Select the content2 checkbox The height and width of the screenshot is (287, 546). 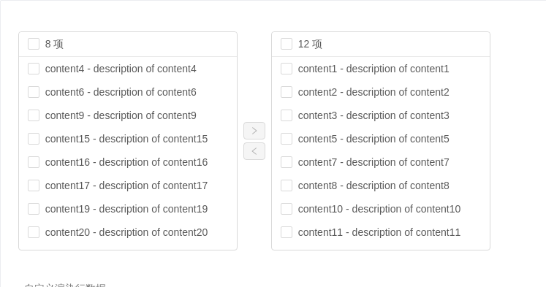point(287,92)
